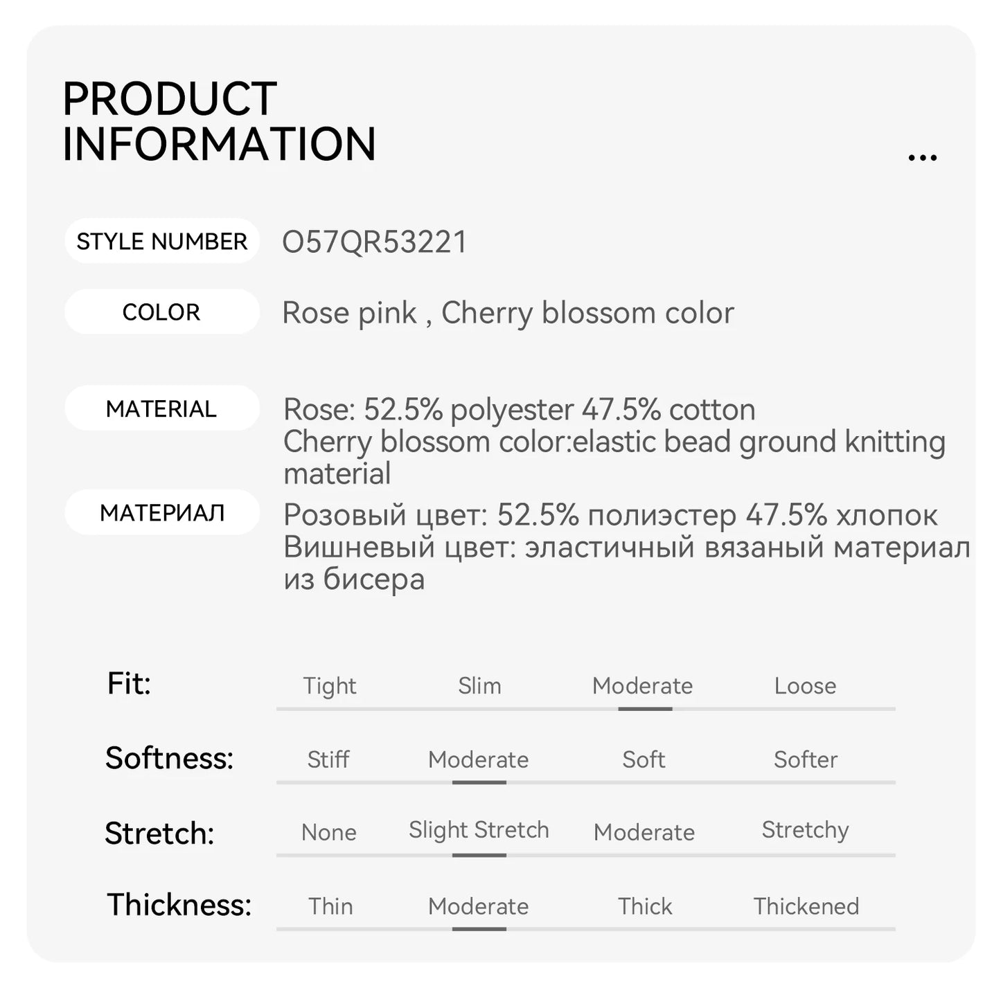Viewport: 1001px width, 999px height.
Task: Choose None on the Stretch scale
Action: pos(329,832)
